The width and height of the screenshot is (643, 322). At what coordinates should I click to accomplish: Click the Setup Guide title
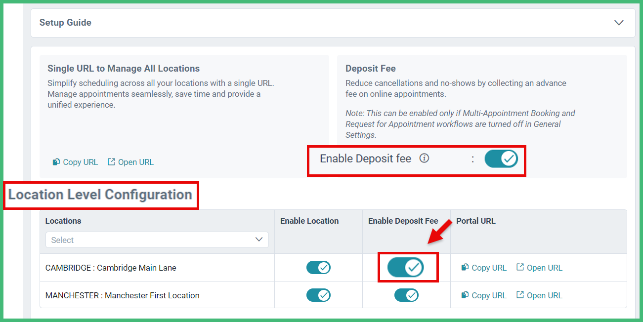tap(65, 23)
